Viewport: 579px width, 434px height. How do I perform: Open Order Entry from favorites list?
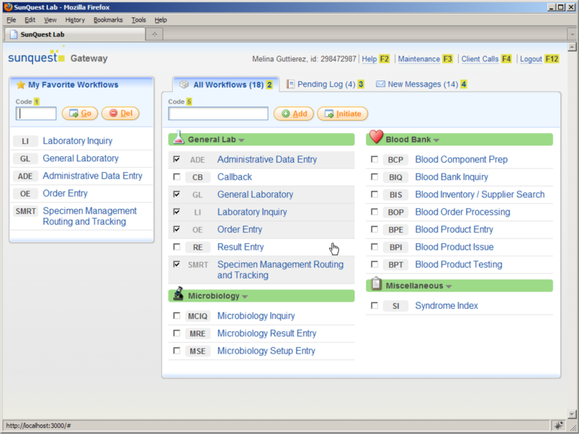tap(65, 193)
